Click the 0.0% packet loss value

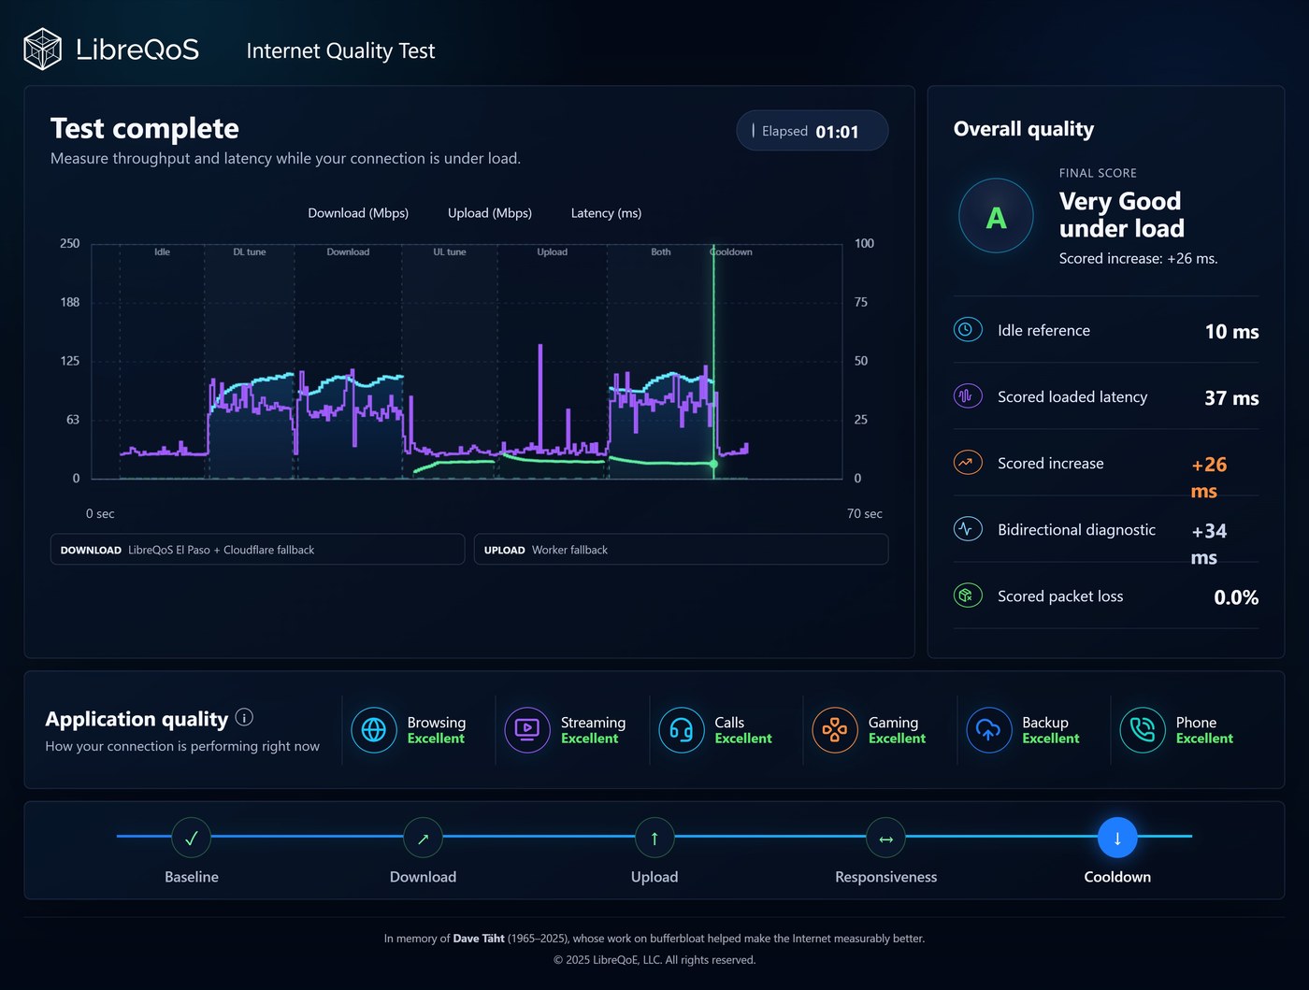click(1236, 597)
